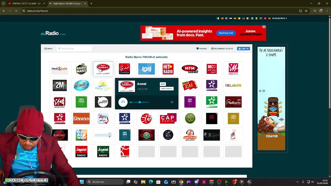This screenshot has width=331, height=186.
Task: Click the Radio.co.ma site logo
Action: [x=53, y=33]
